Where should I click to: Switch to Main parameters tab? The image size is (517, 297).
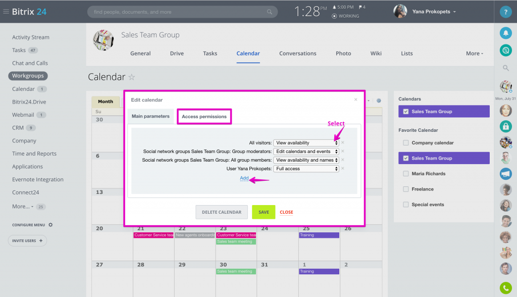pos(150,116)
